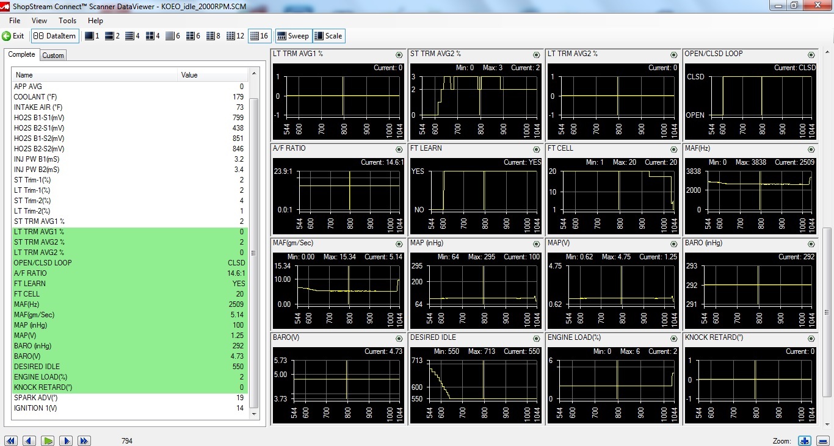This screenshot has height=446, width=834.
Task: Select the OPEN/CLSD LOOP list row
Action: [129, 263]
